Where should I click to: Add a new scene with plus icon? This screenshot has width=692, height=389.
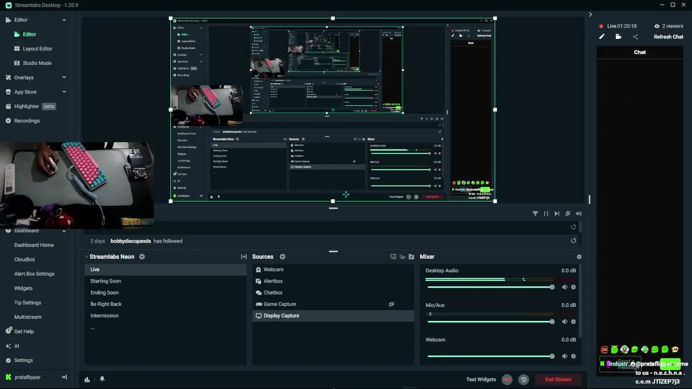(142, 257)
